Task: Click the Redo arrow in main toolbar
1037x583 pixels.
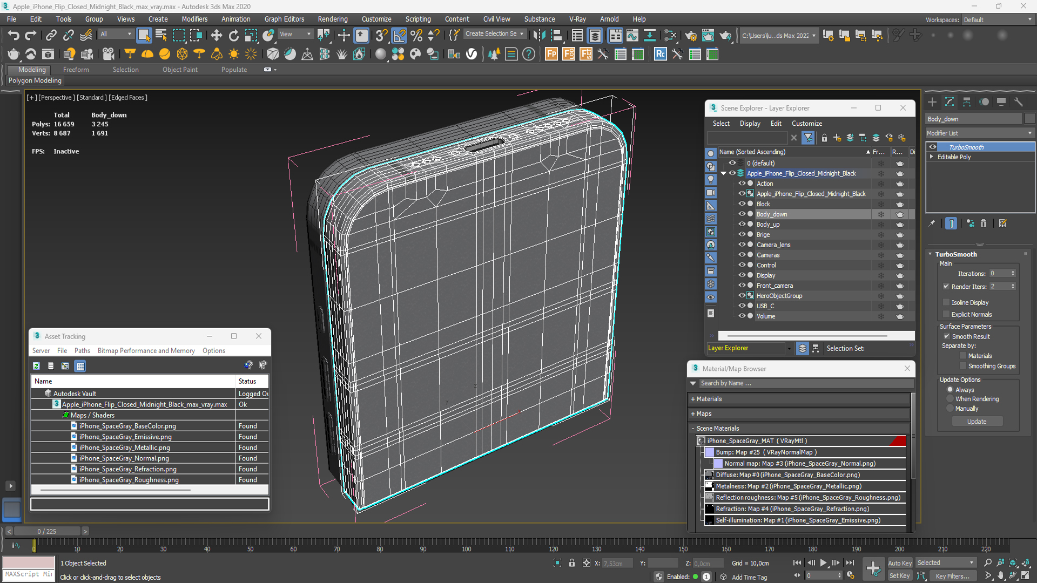Action: click(31, 36)
